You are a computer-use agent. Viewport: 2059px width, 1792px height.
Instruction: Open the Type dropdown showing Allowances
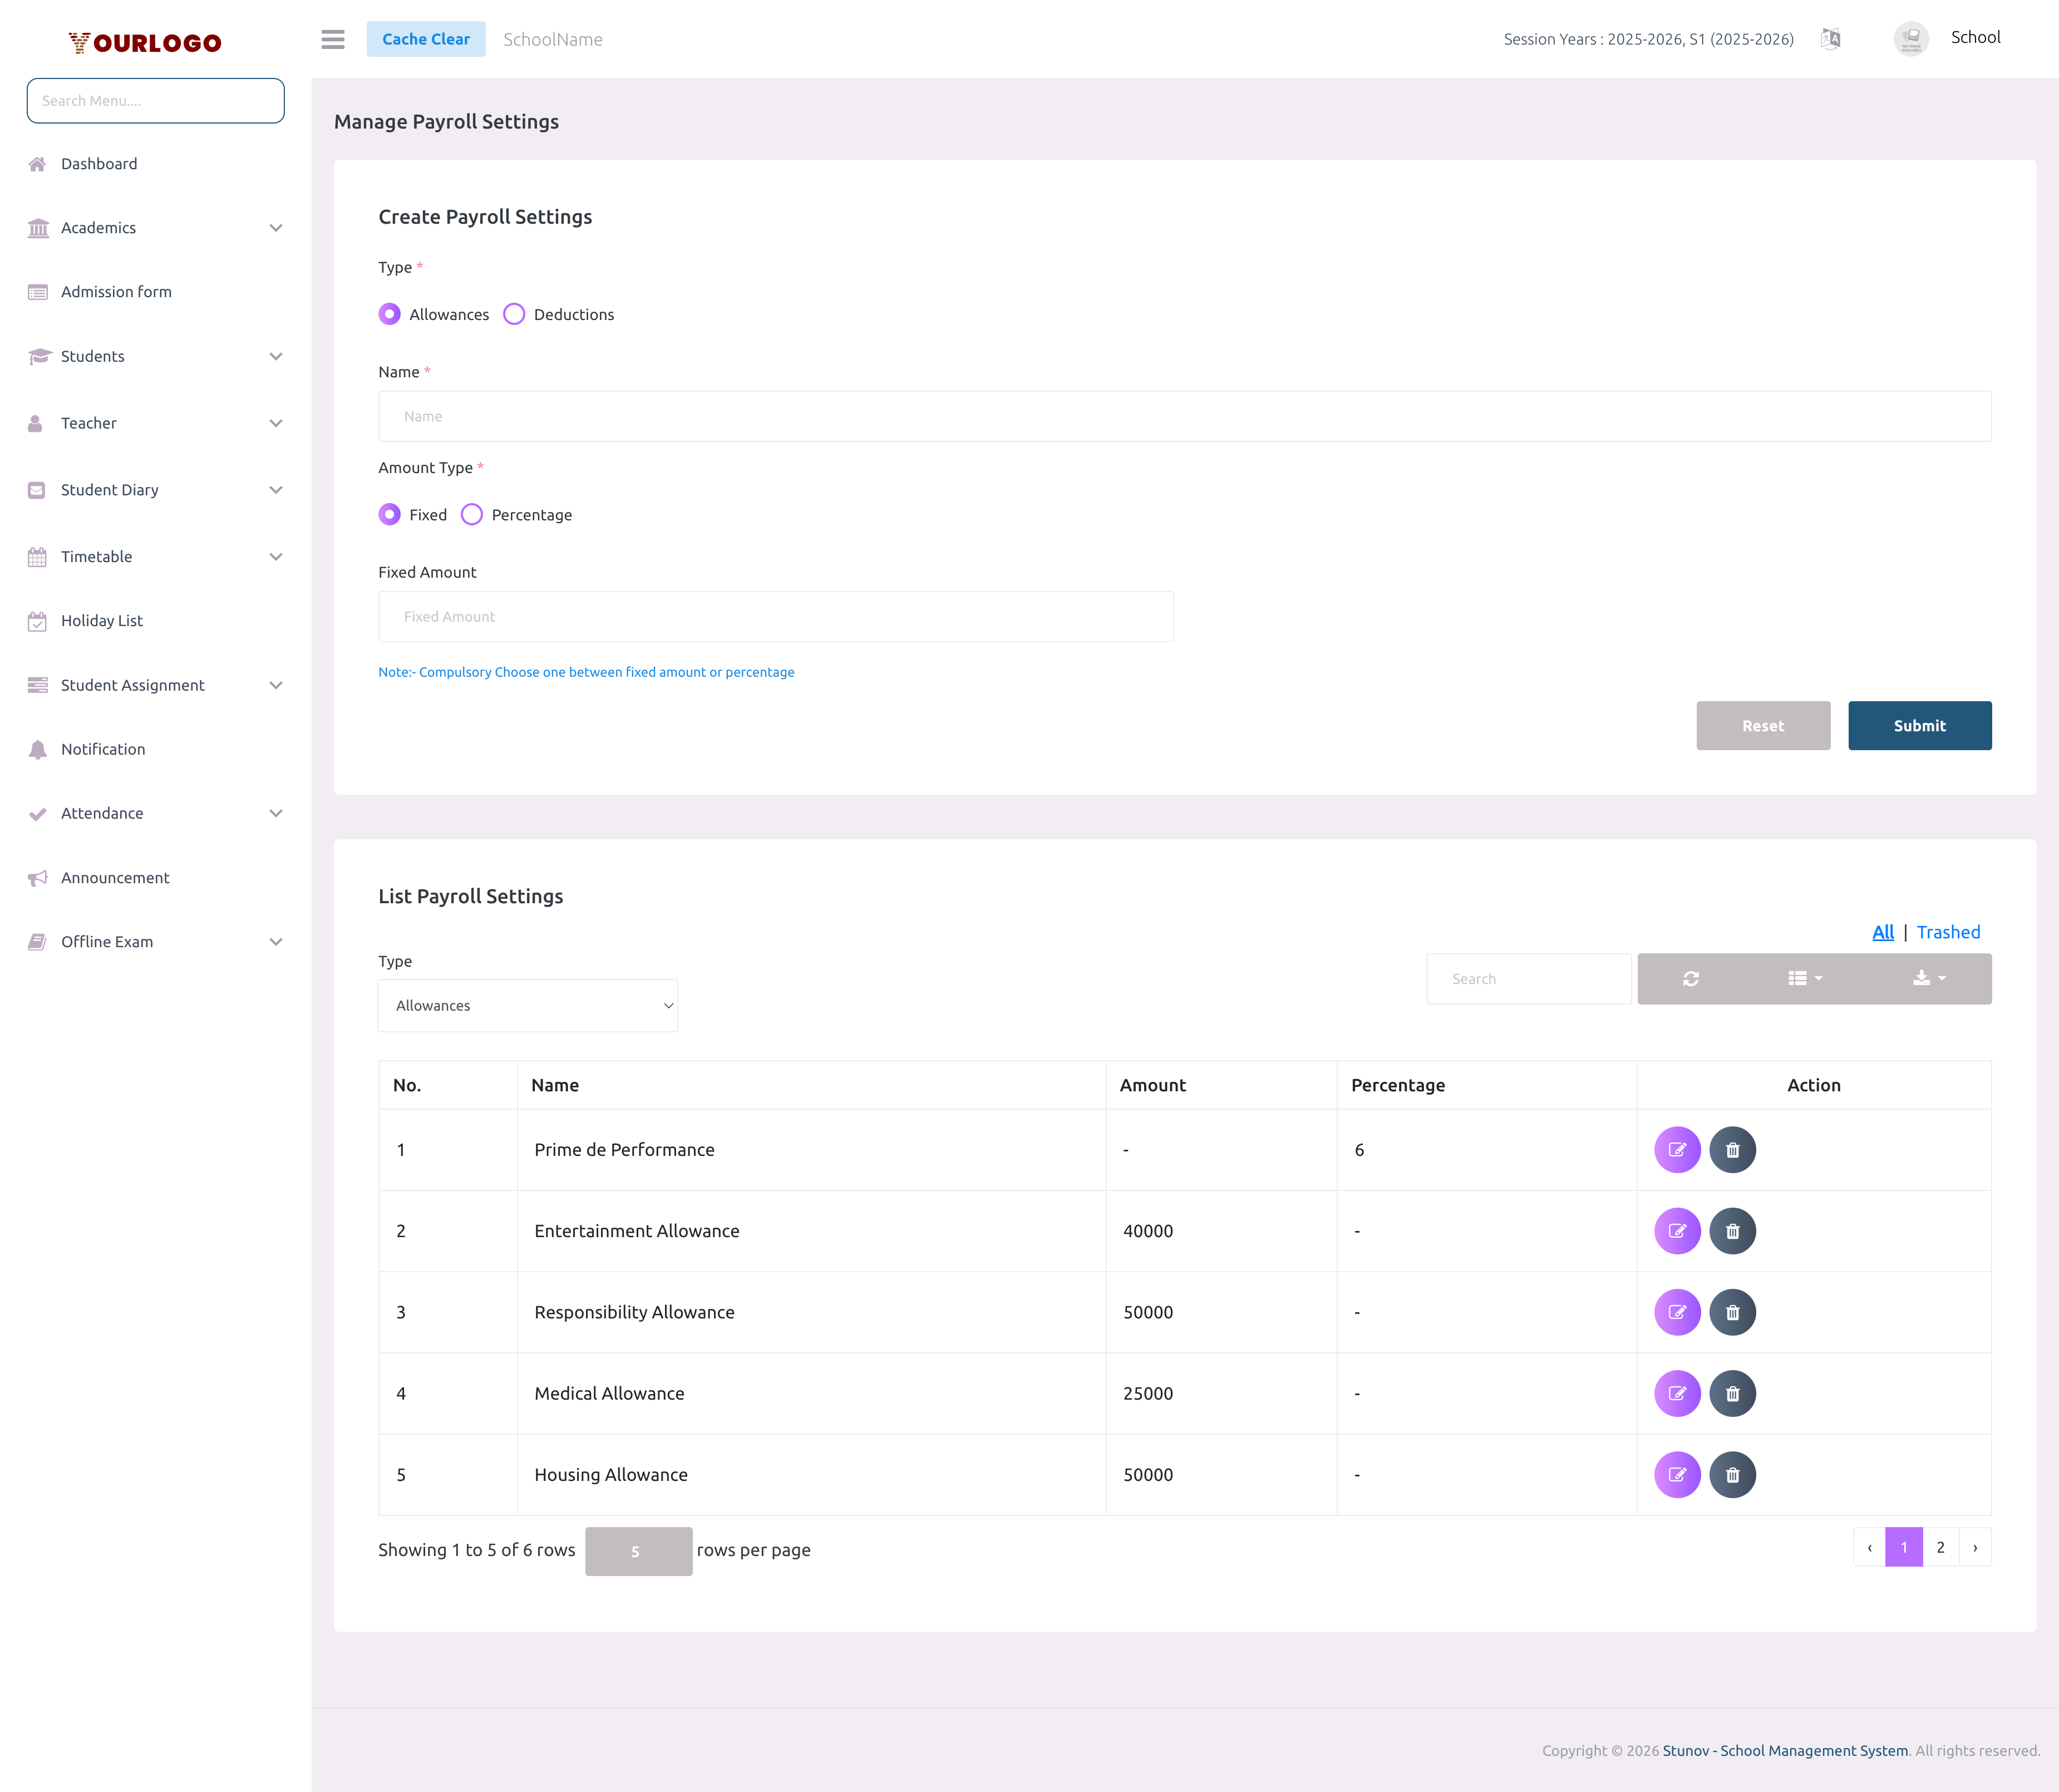pyautogui.click(x=528, y=1005)
